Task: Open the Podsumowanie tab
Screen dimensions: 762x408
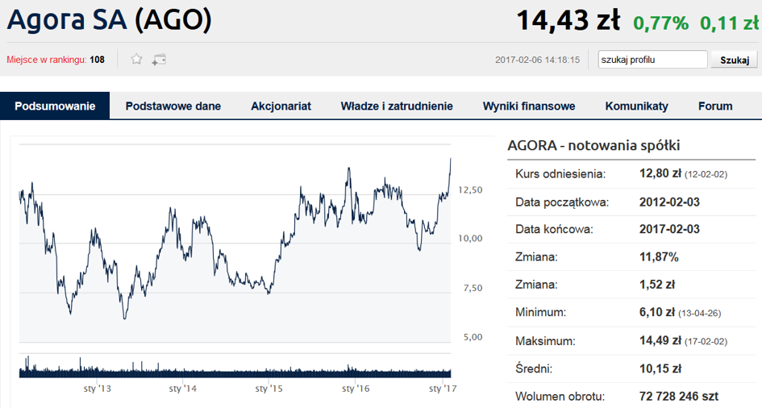Action: coord(55,106)
